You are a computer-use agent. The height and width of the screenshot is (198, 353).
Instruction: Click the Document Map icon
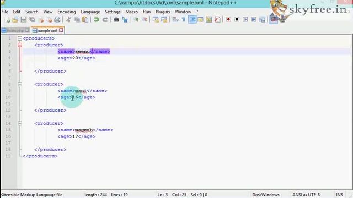208,20
